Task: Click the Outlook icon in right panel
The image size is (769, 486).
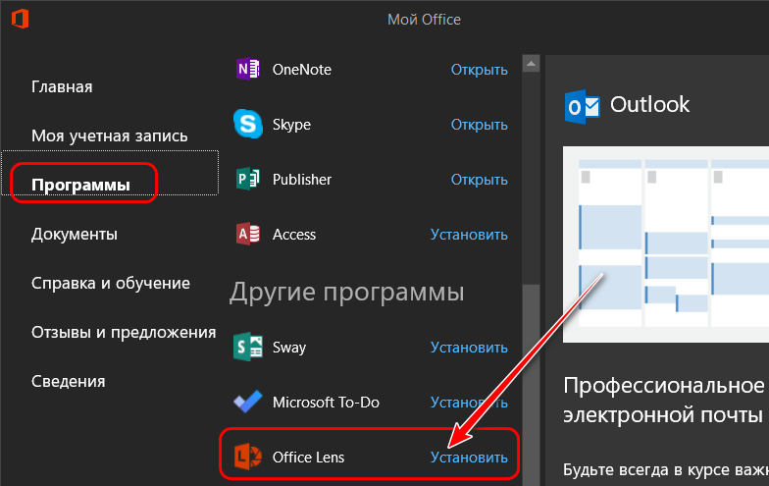Action: point(583,106)
